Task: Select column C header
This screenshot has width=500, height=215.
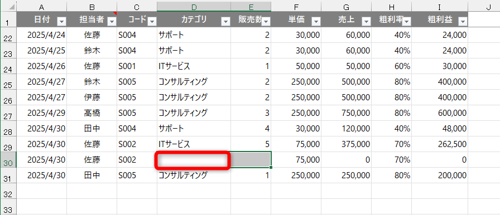Action: tap(137, 7)
